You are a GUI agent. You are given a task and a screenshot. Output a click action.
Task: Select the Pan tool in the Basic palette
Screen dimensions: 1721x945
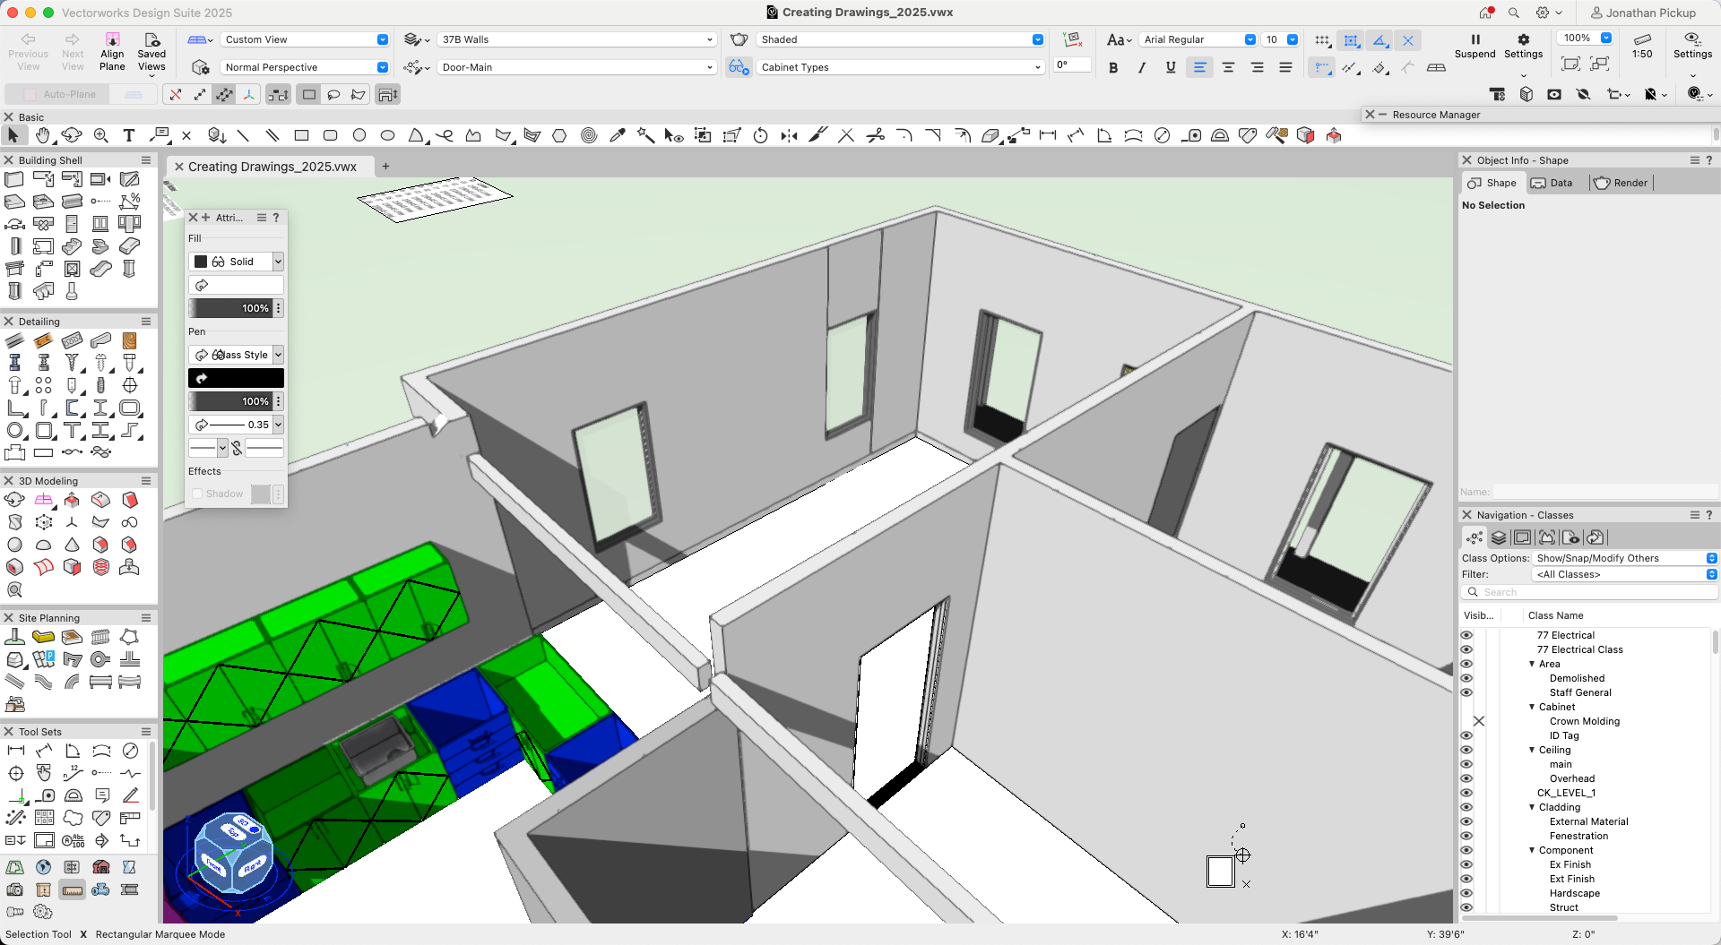[43, 135]
